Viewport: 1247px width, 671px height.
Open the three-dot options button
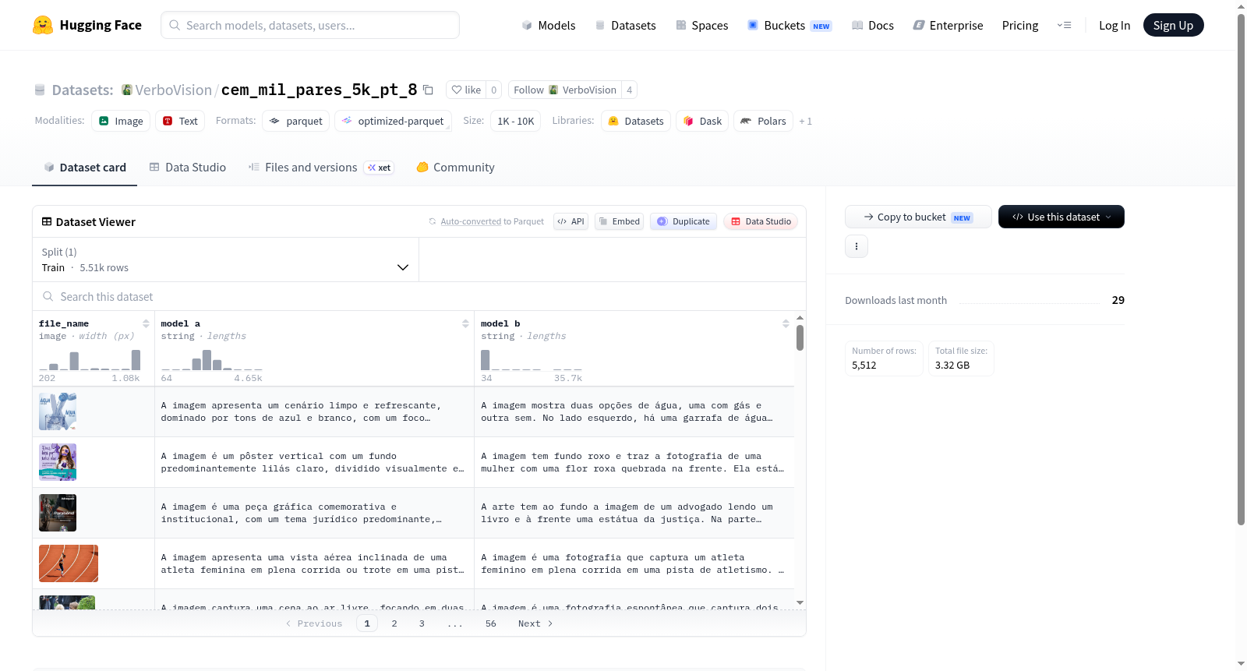pyautogui.click(x=857, y=246)
